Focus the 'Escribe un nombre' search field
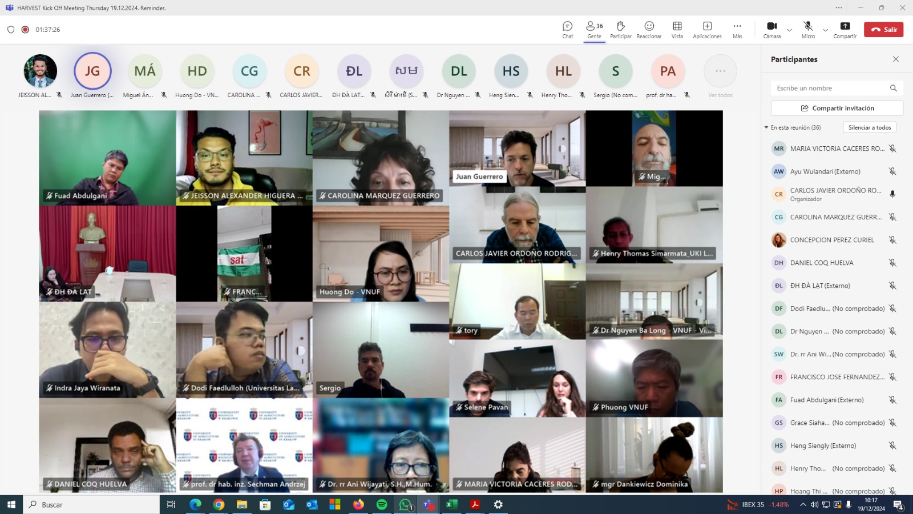Viewport: 913px width, 514px height. point(837,88)
